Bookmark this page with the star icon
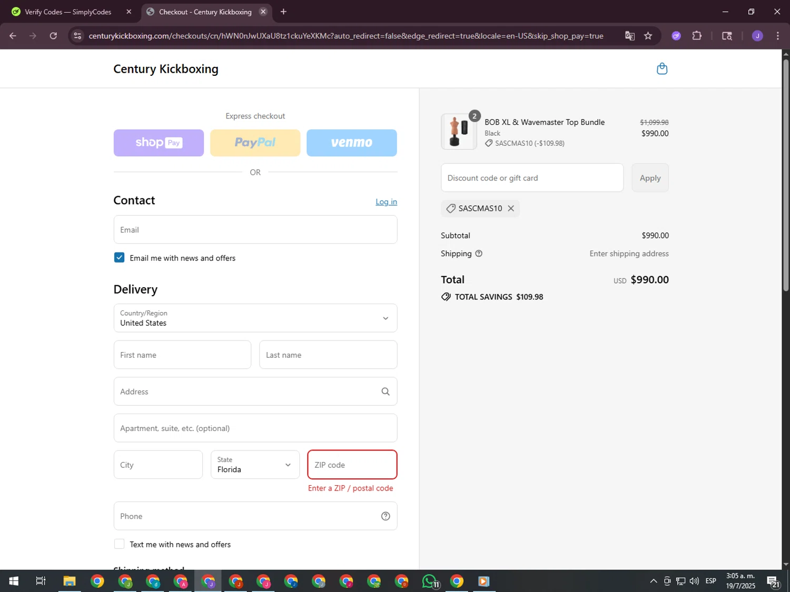 tap(648, 36)
